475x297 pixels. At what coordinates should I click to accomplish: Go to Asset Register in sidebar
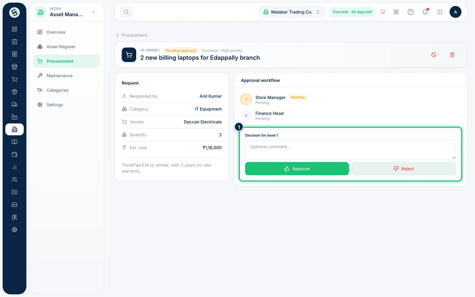[x=66, y=47]
